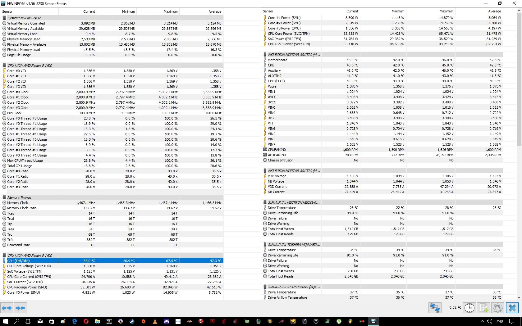Select the Virtual Memory Commited row
522x326 pixels.
(x=112, y=23)
